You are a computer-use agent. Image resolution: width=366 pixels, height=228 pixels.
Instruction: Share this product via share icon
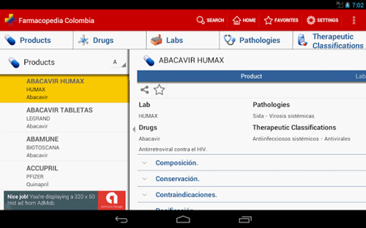click(x=145, y=90)
